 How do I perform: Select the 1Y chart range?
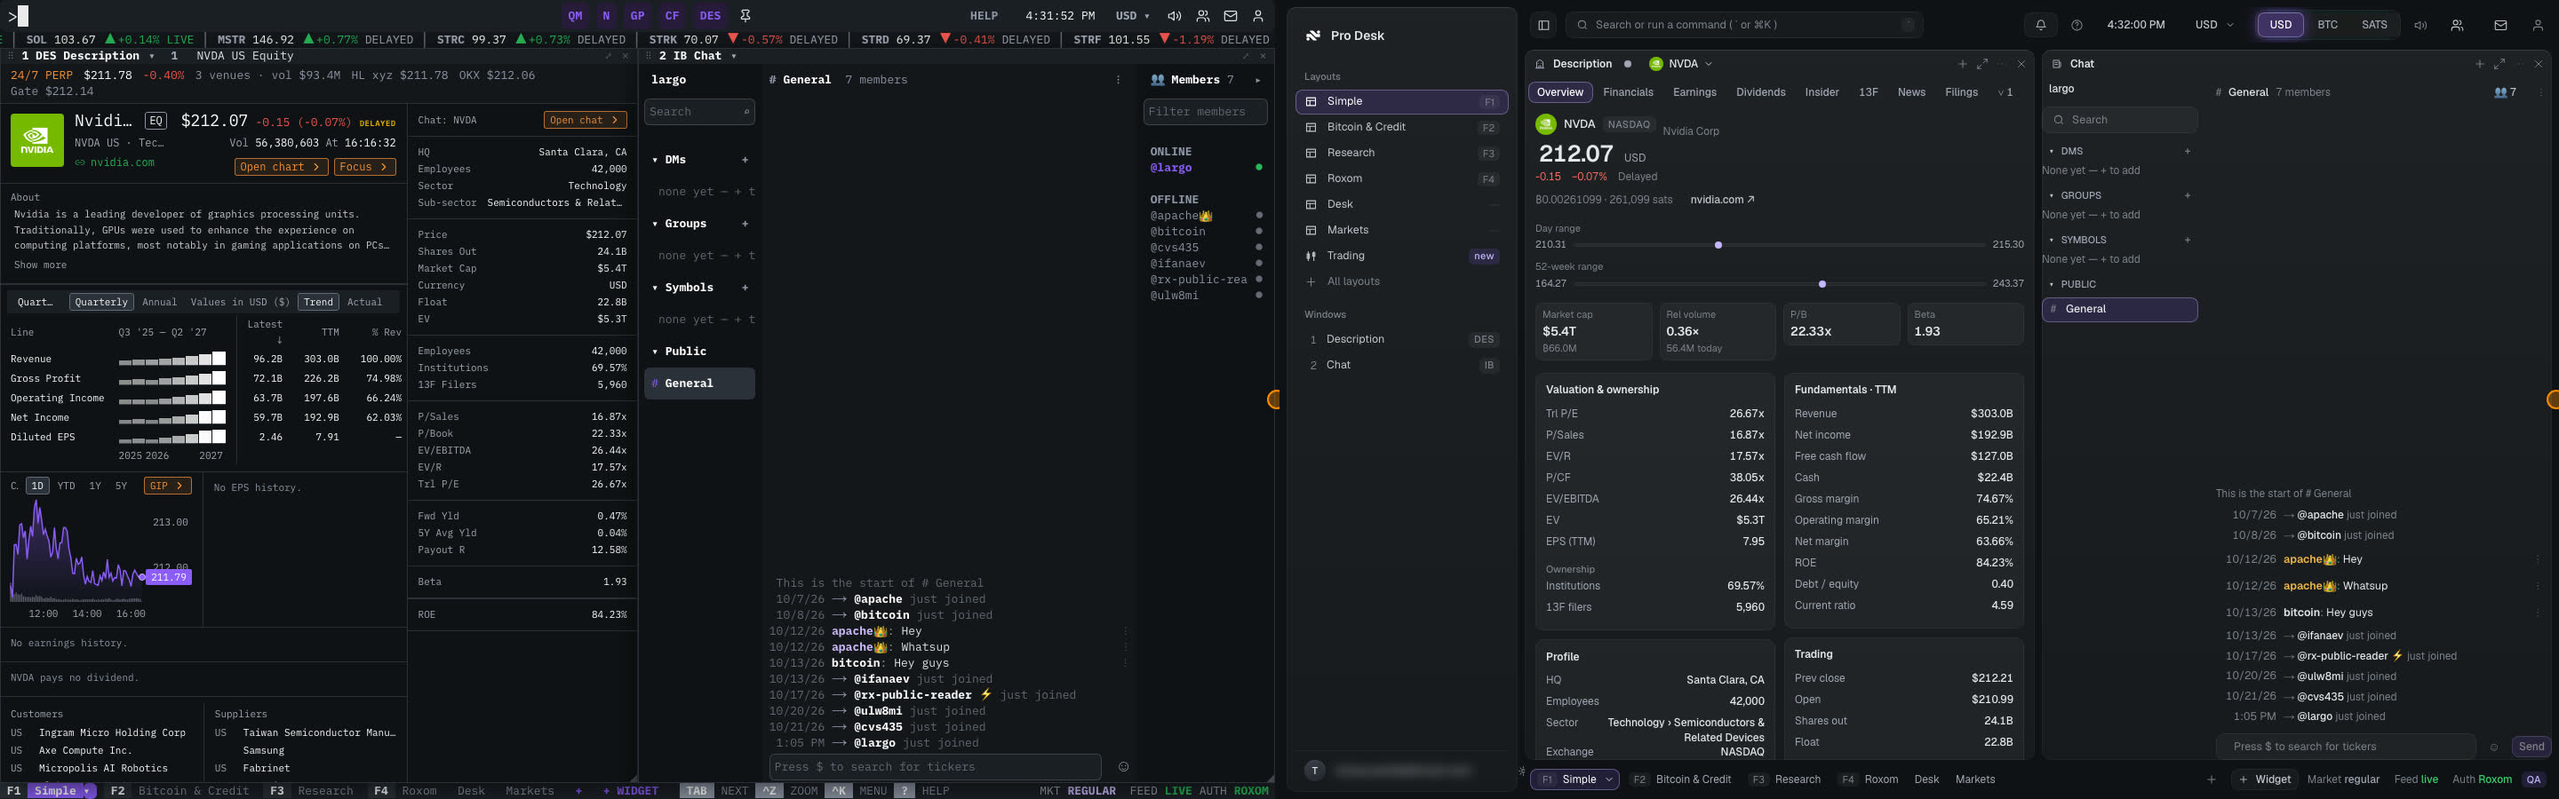click(94, 487)
